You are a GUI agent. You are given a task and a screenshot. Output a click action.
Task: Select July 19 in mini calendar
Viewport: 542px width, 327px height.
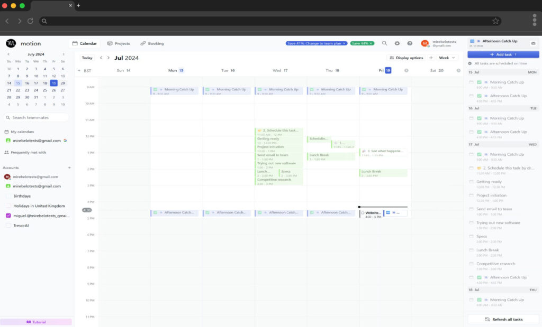click(53, 83)
